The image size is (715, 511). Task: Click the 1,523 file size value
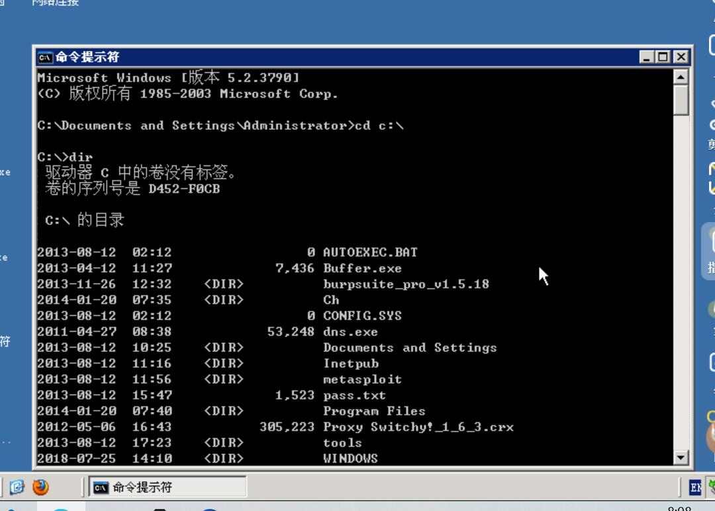pos(295,395)
